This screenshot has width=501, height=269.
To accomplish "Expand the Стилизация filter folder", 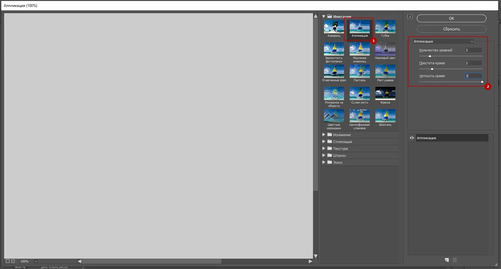I will tap(324, 141).
